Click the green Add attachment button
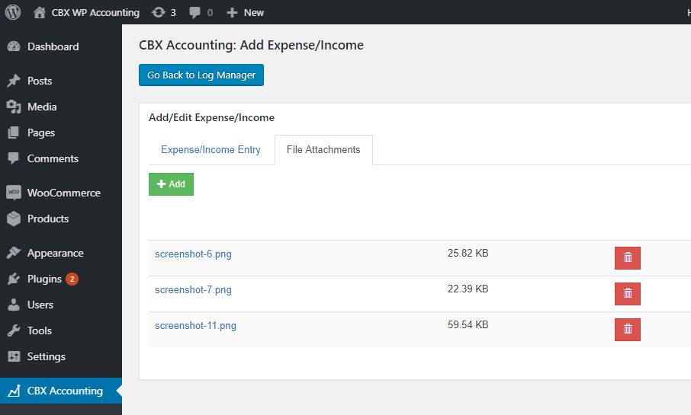The image size is (691, 415). (x=171, y=184)
